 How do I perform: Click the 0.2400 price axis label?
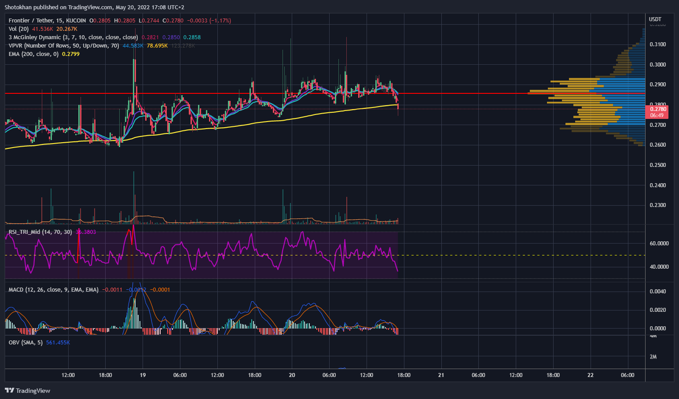pos(658,185)
